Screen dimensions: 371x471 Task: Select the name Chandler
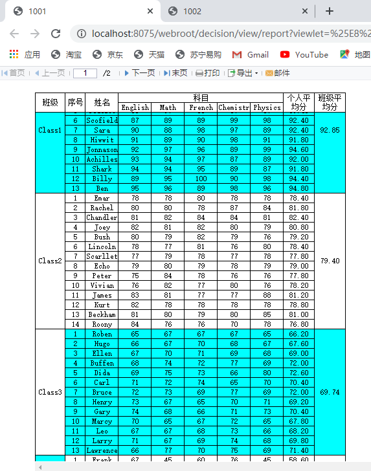102,217
